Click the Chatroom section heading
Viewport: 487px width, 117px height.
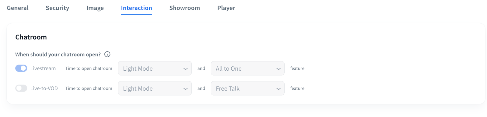(x=31, y=37)
